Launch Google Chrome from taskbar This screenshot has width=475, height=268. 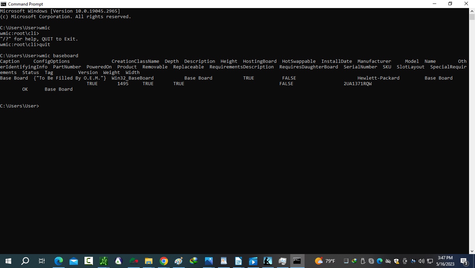tap(163, 261)
